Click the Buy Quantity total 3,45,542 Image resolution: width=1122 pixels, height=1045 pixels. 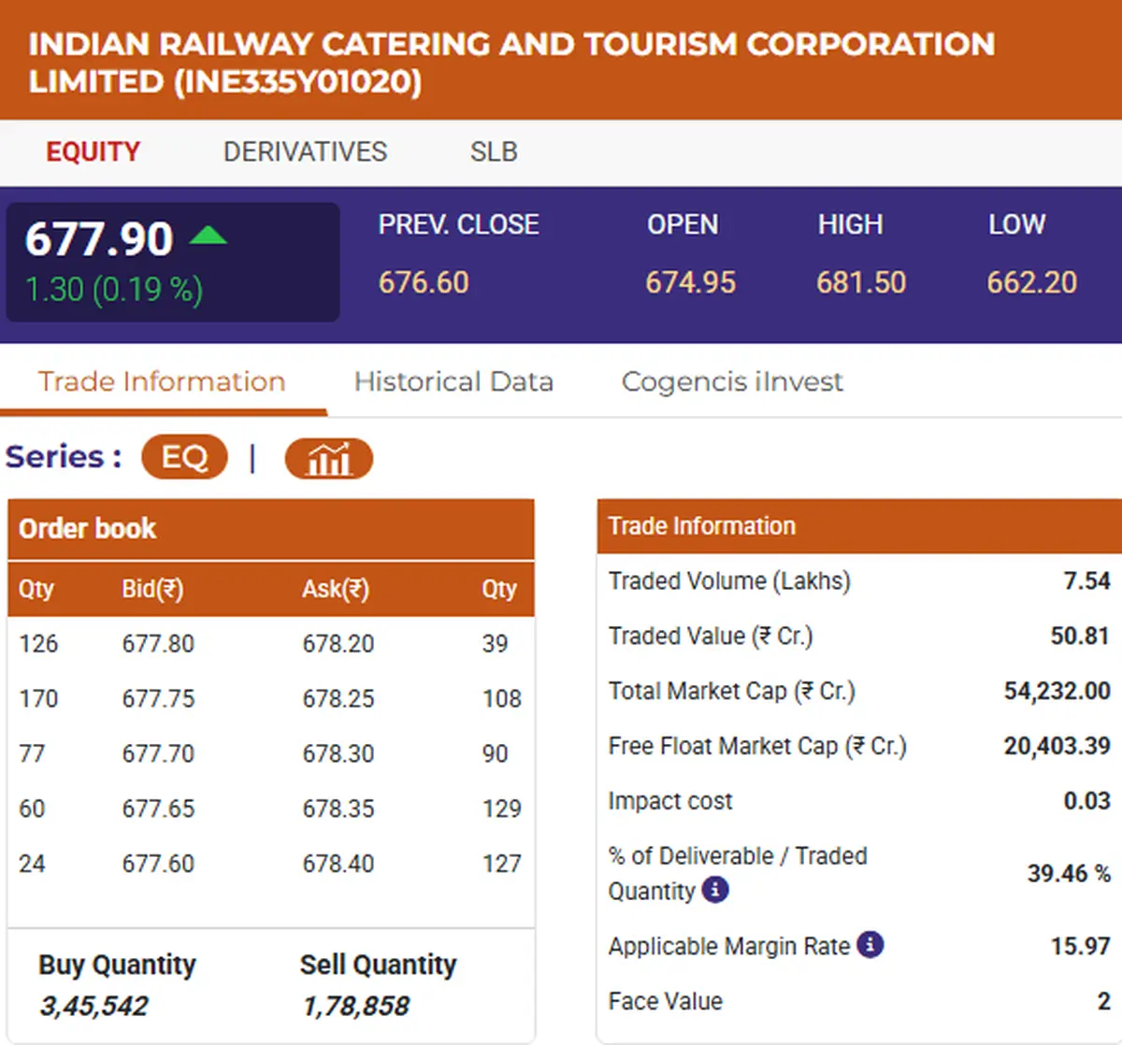coord(93,1006)
